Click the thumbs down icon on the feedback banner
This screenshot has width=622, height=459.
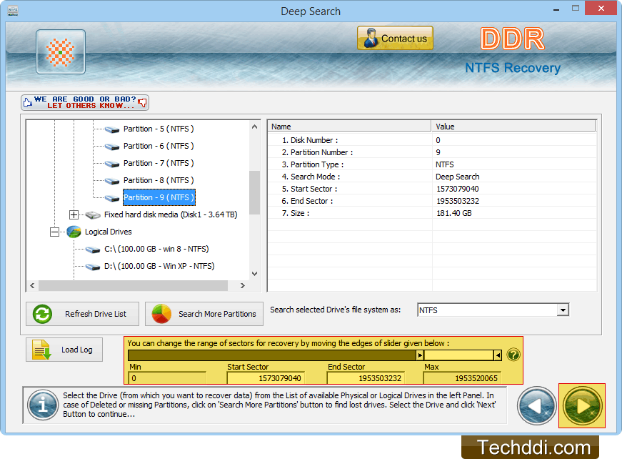pos(142,103)
